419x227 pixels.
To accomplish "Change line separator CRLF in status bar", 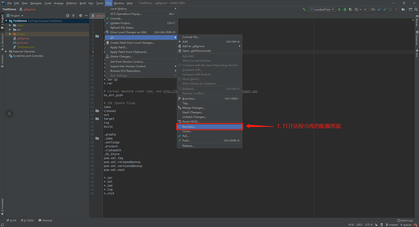I will [359, 225].
